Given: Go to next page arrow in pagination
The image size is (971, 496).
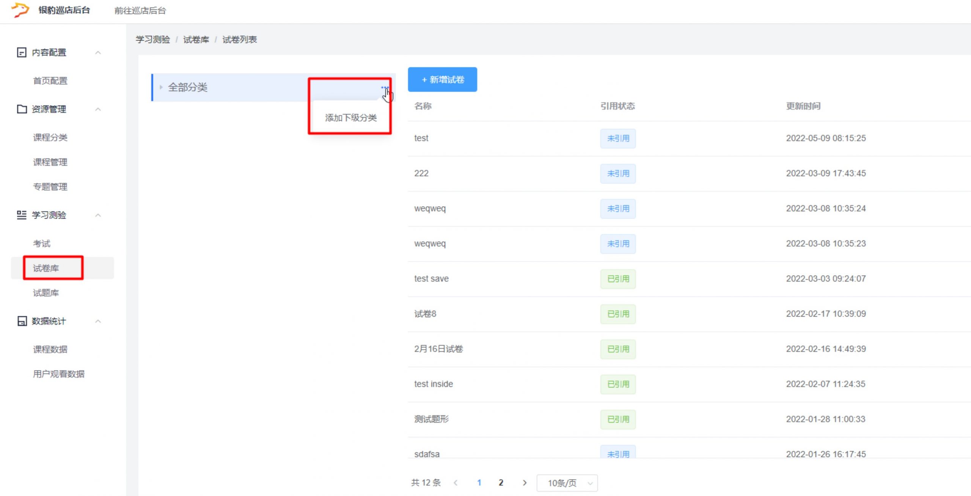Looking at the screenshot, I should pyautogui.click(x=525, y=483).
